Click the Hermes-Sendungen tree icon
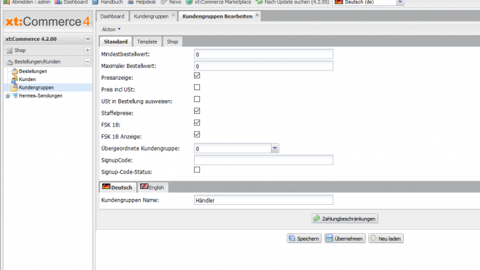The width and height of the screenshot is (480, 270). pyautogui.click(x=15, y=95)
